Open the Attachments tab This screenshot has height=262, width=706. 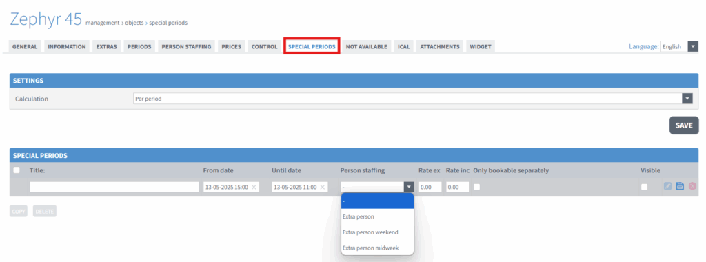pos(440,46)
